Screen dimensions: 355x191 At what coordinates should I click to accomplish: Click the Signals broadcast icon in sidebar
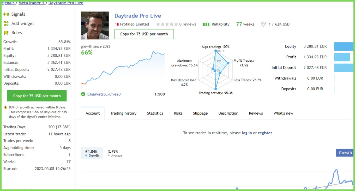coord(6,14)
